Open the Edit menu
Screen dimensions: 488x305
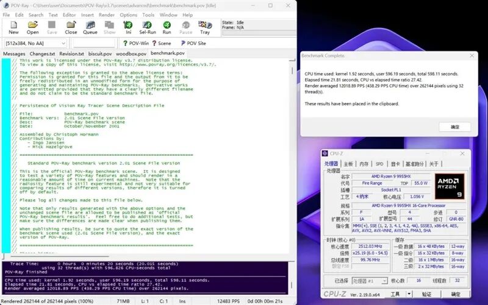click(x=19, y=15)
